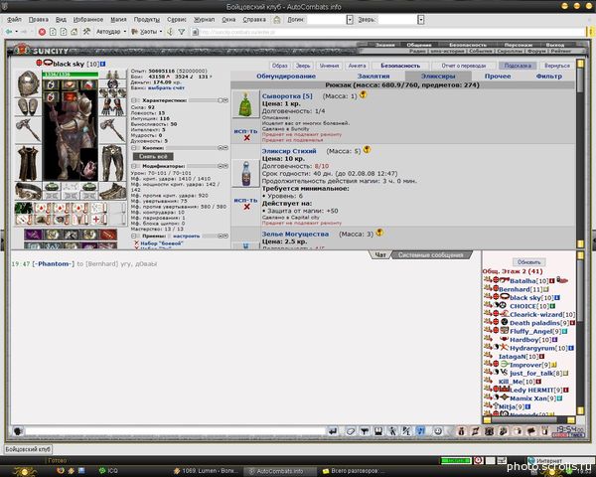Click the Обновить button above player list
596x477 pixels.
[528, 262]
